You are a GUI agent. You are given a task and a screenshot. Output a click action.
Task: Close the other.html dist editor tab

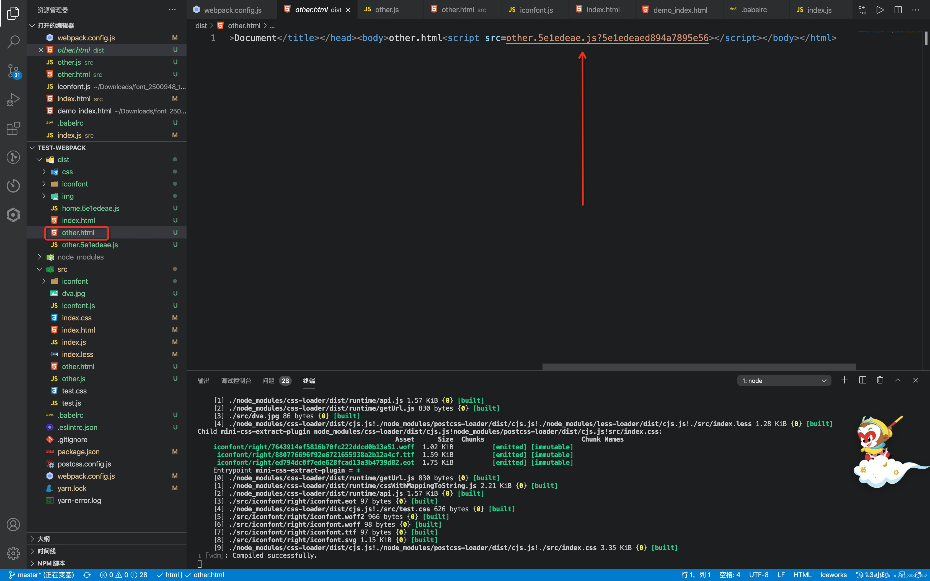(x=348, y=10)
